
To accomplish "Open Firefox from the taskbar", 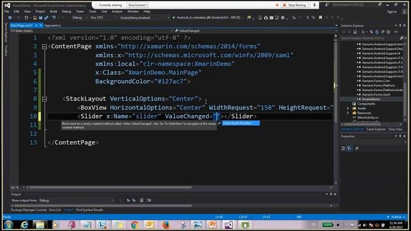I will pyautogui.click(x=166, y=225).
